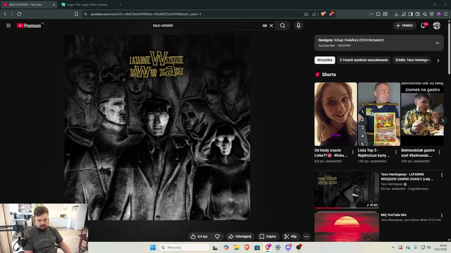Open the account avatar menu
The height and width of the screenshot is (253, 451).
pos(437,25)
